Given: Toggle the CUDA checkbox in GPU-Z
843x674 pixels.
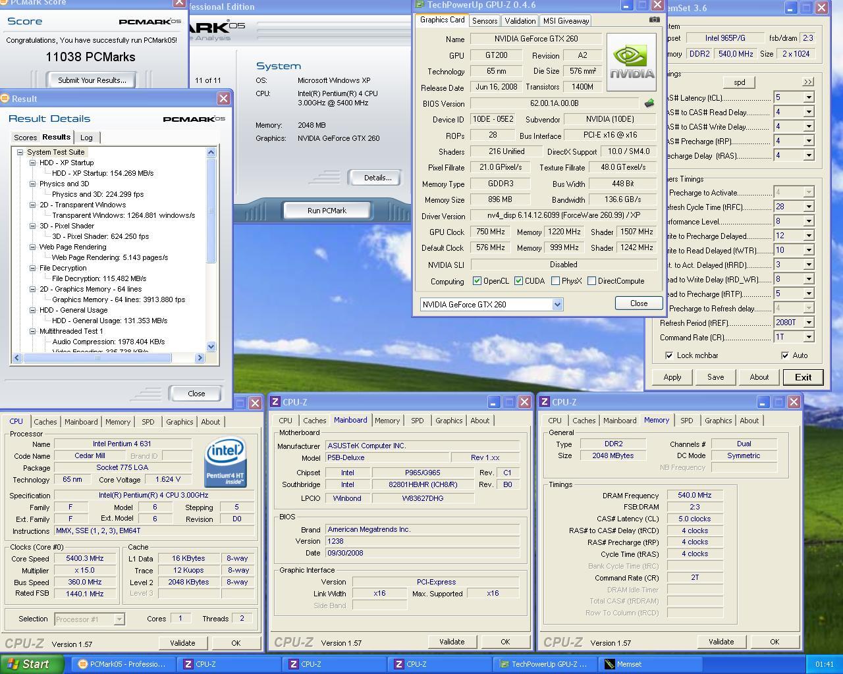Looking at the screenshot, I should pos(518,281).
